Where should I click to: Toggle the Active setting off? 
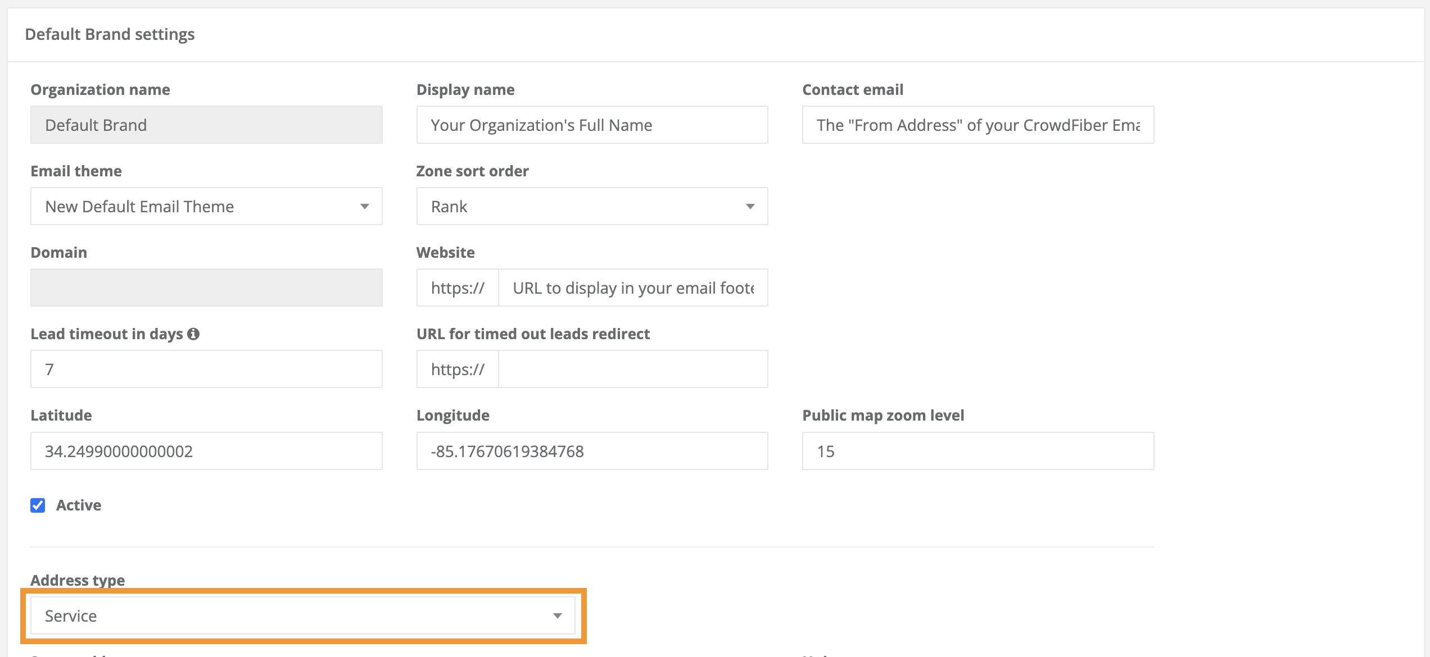click(37, 505)
